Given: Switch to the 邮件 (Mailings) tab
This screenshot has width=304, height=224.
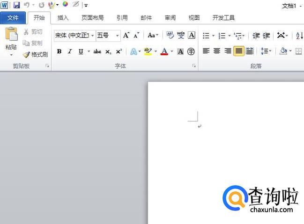Looking at the screenshot, I should click(x=146, y=18).
